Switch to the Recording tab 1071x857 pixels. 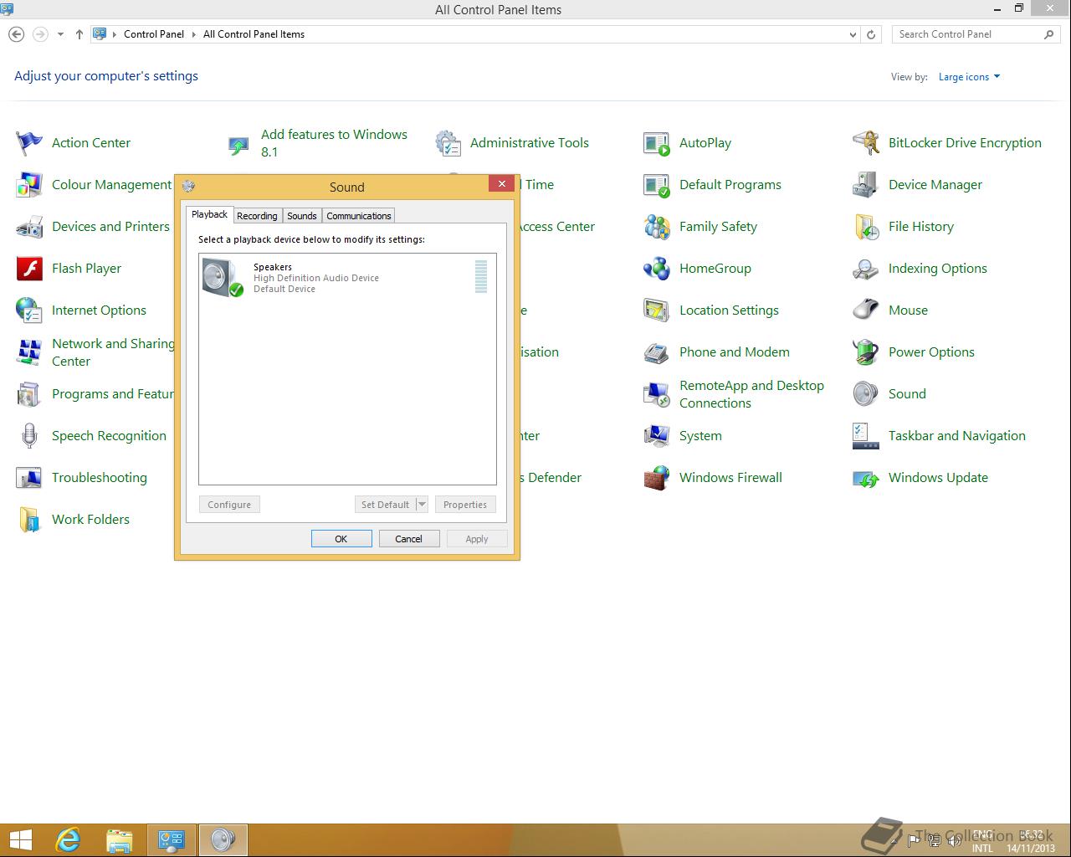tap(257, 216)
